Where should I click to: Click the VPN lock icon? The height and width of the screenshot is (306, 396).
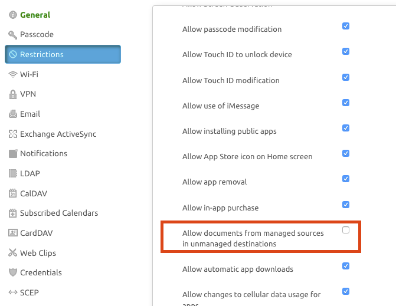[x=12, y=94]
